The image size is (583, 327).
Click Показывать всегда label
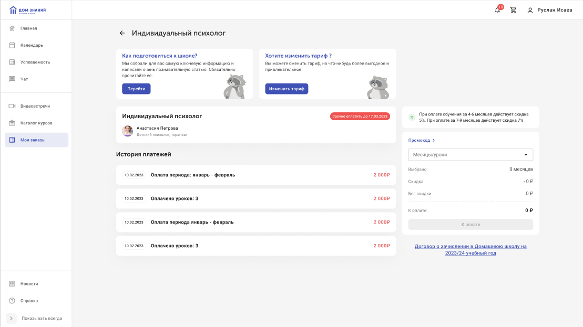point(42,319)
